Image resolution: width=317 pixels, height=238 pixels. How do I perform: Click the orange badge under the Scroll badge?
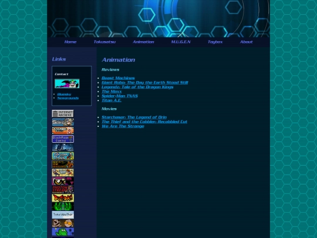click(x=63, y=130)
